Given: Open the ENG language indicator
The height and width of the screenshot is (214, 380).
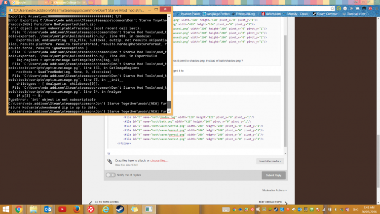Looking at the screenshot, I should pyautogui.click(x=355, y=210).
